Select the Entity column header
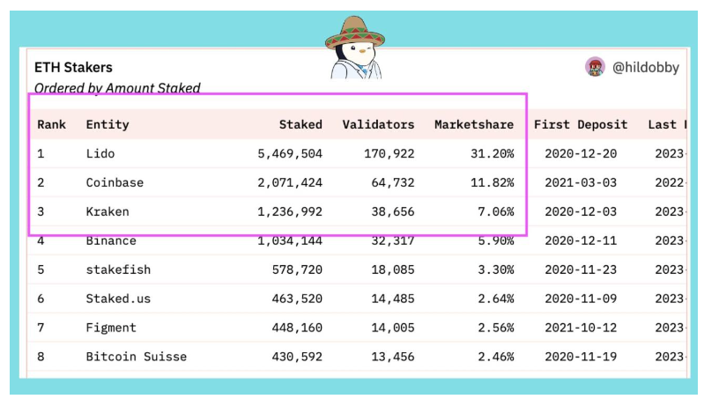This screenshot has height=399, width=704. point(107,124)
